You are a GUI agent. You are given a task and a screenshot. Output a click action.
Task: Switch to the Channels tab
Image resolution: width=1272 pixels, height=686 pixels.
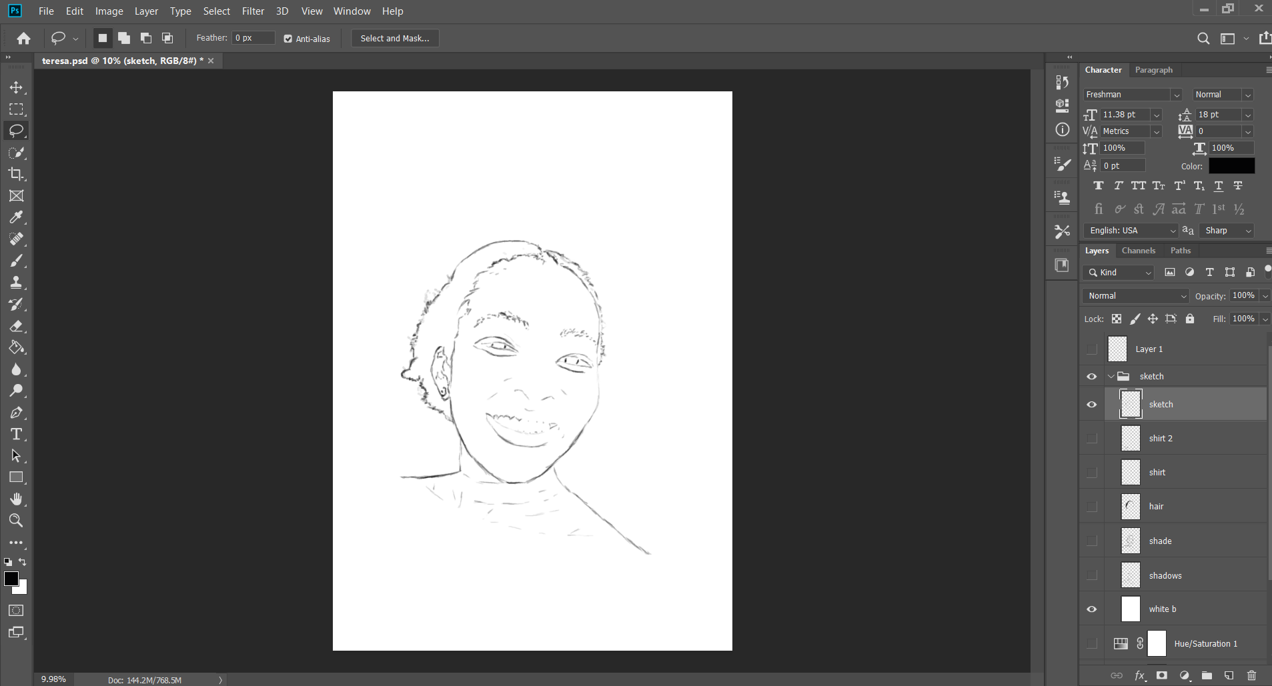pyautogui.click(x=1138, y=250)
